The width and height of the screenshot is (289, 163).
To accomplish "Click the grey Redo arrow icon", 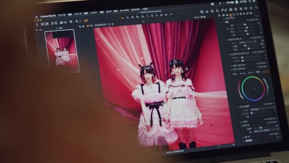I will (x=80, y=21).
